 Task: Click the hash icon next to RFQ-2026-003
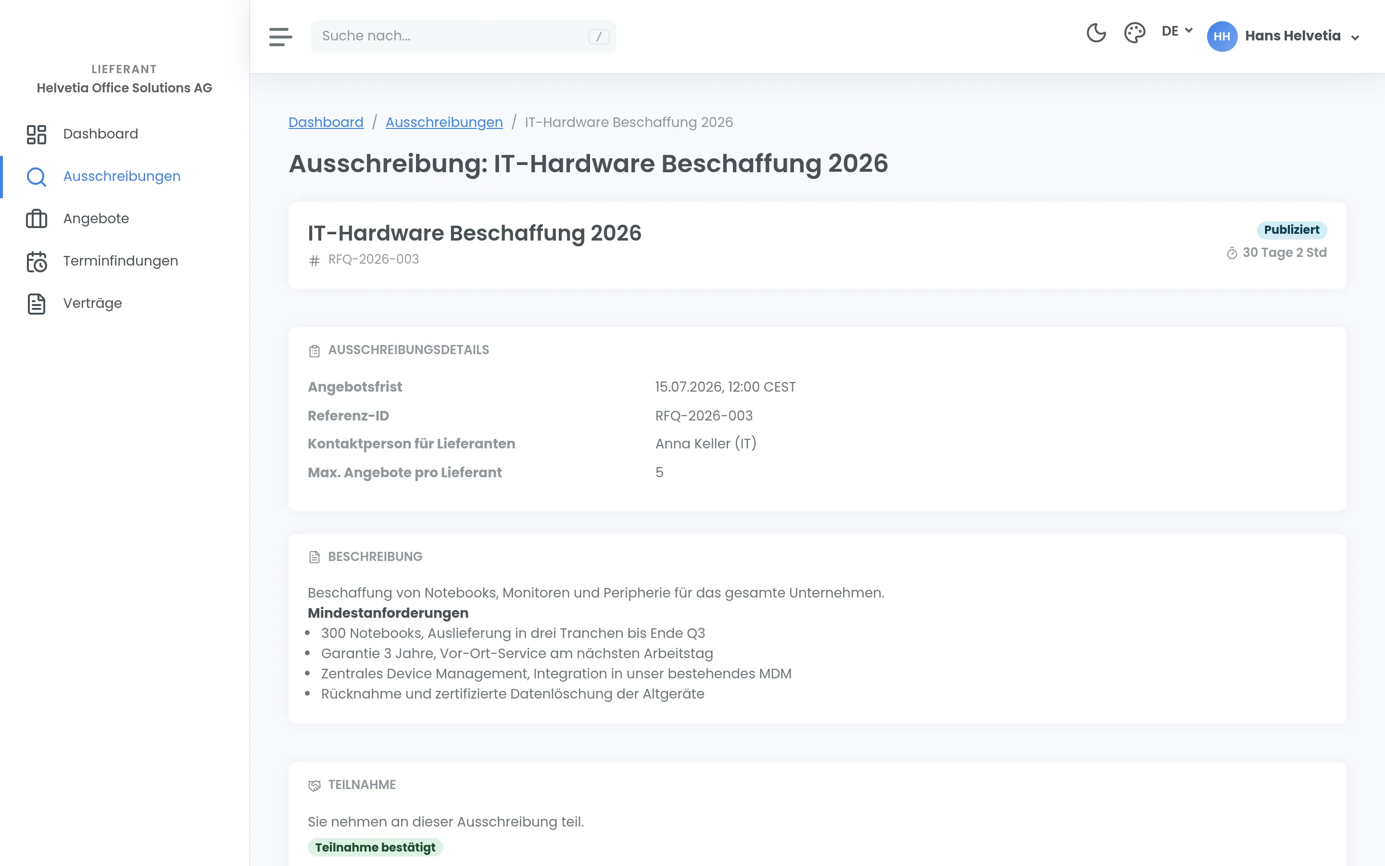tap(314, 261)
